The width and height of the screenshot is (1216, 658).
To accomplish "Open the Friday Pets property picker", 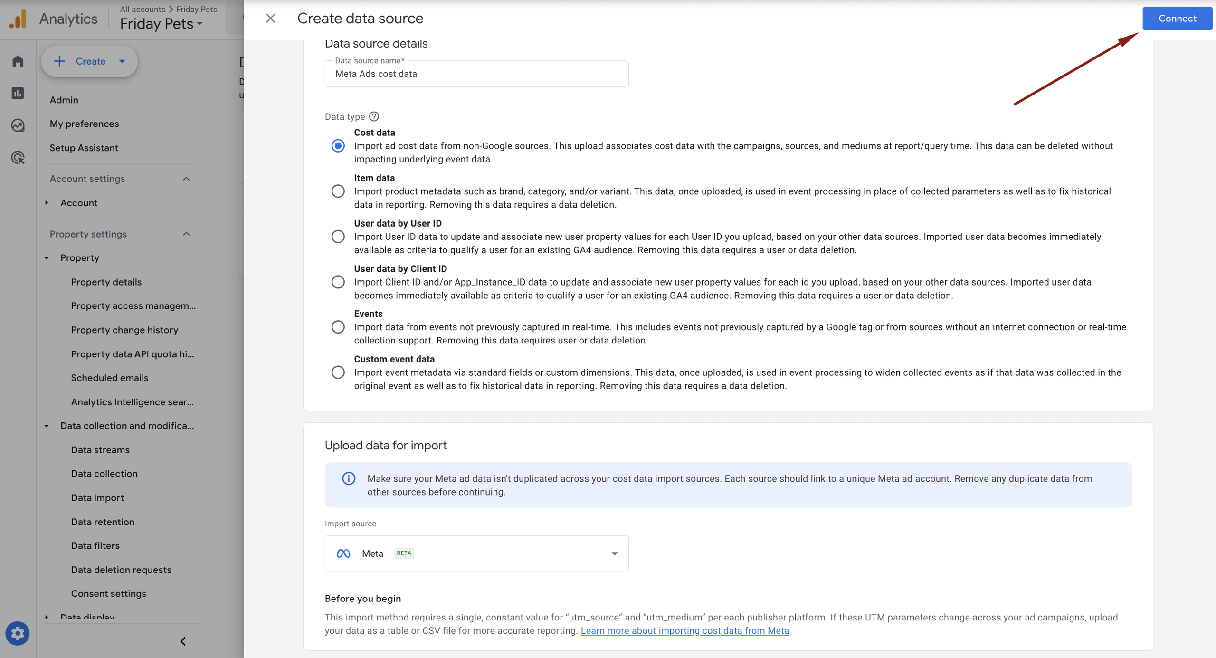I will (x=161, y=24).
